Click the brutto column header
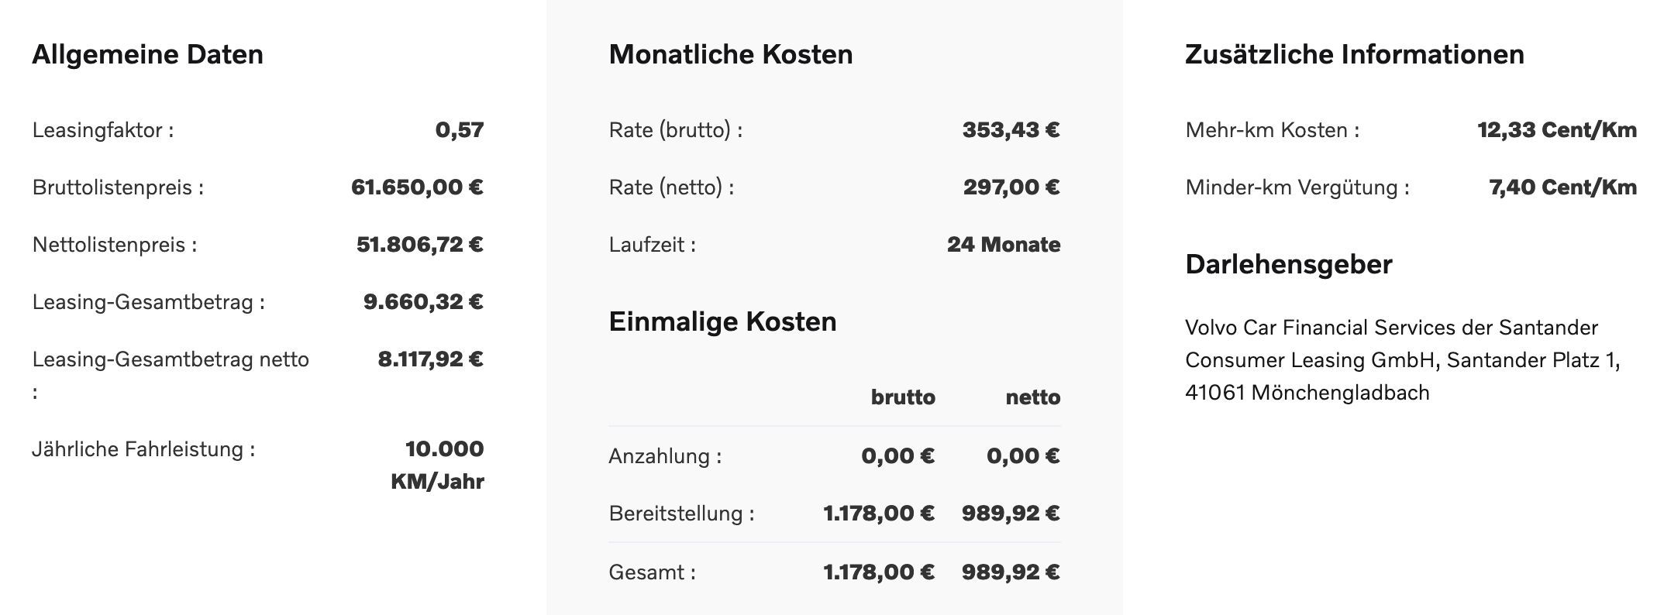Image resolution: width=1657 pixels, height=615 pixels. [x=903, y=397]
